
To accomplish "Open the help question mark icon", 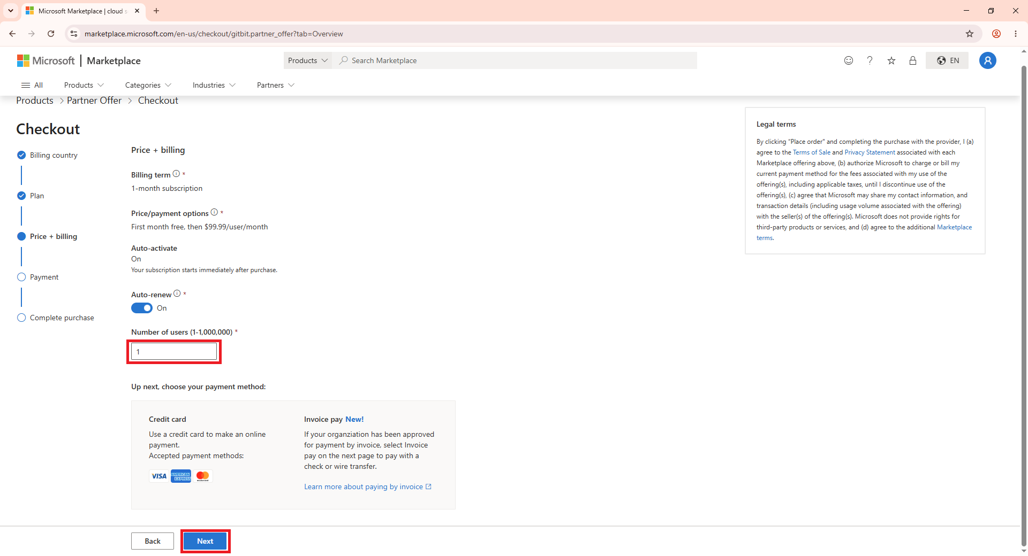I will [x=870, y=60].
